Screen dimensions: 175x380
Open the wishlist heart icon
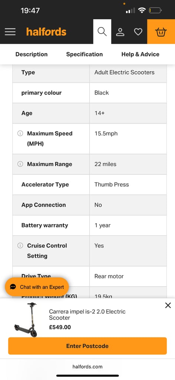tap(138, 32)
